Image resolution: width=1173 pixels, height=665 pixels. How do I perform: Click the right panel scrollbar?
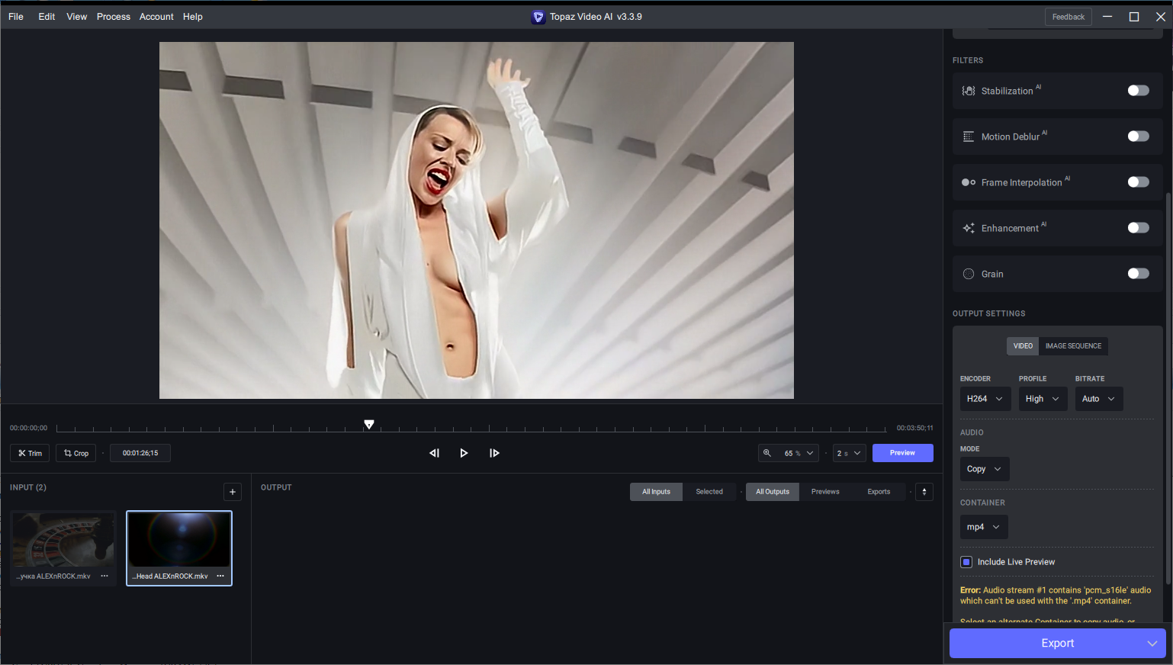point(1168,389)
